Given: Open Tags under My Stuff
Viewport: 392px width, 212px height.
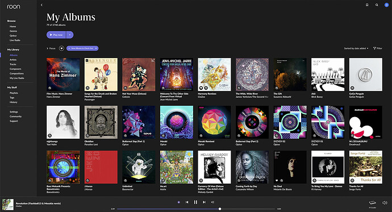Looking at the screenshot, I should tap(12, 98).
